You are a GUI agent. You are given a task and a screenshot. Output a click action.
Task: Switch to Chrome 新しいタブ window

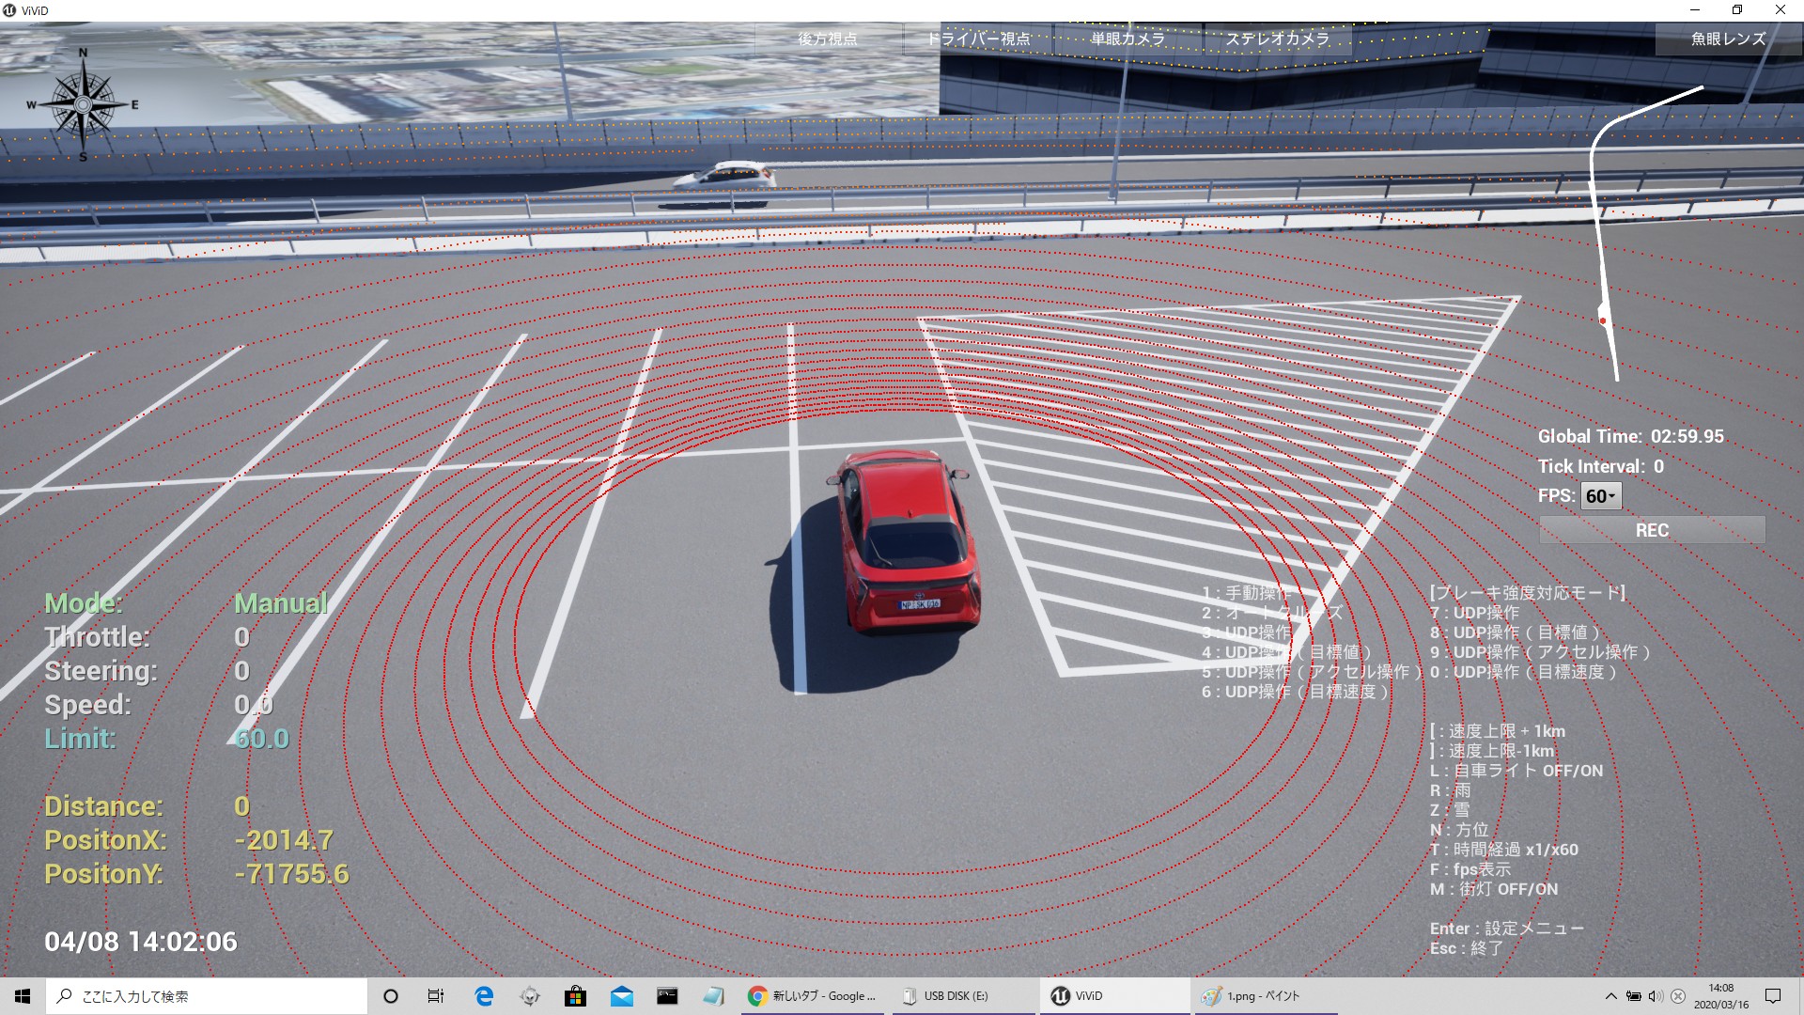coord(813,996)
